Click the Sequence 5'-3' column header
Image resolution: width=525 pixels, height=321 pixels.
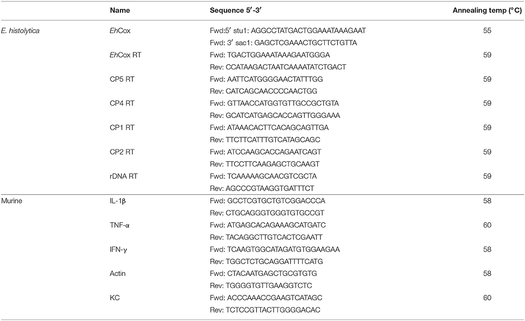click(x=235, y=11)
